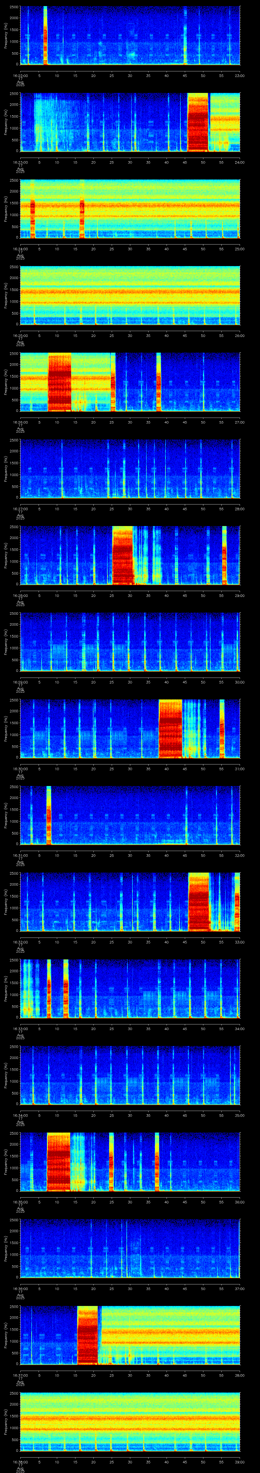
Task: Click the spectrogram panel starting at 16:26:00
Action: pos(130,382)
